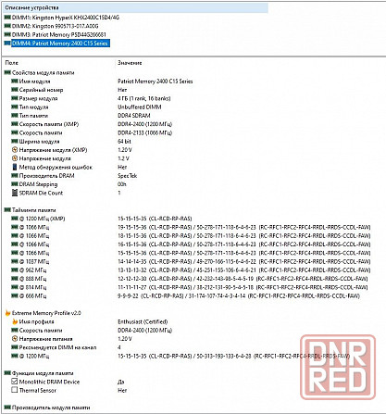Select the @ 888 МГц label

pyautogui.click(x=32, y=279)
